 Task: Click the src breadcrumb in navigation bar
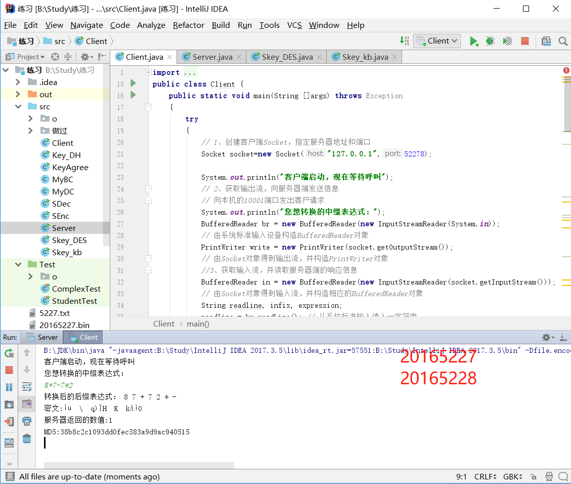point(55,41)
